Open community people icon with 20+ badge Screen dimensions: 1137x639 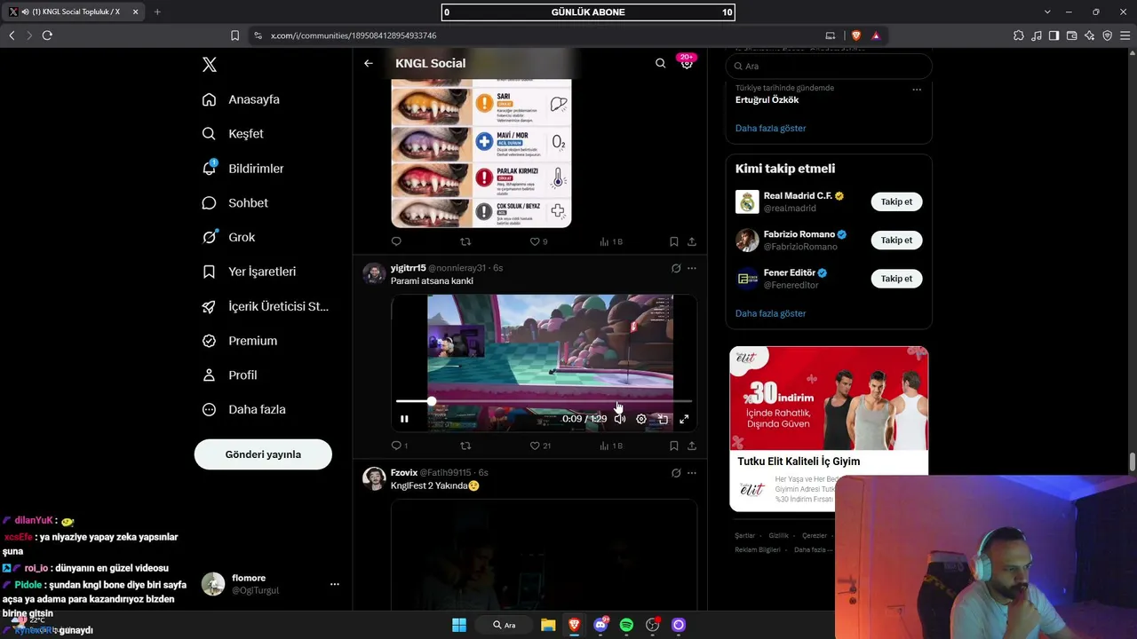tap(687, 63)
